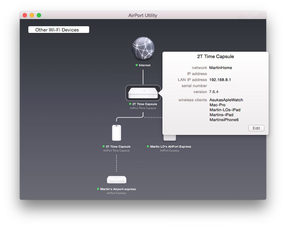Click the Internet globe icon
Viewport: 286px width, 228px height.
[x=143, y=48]
